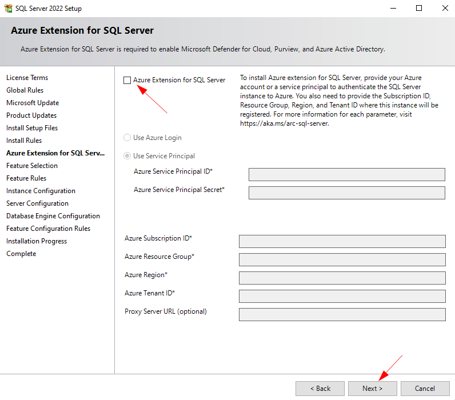The image size is (455, 400).
Task: Click the Proxy Server URL field
Action: [x=342, y=314]
